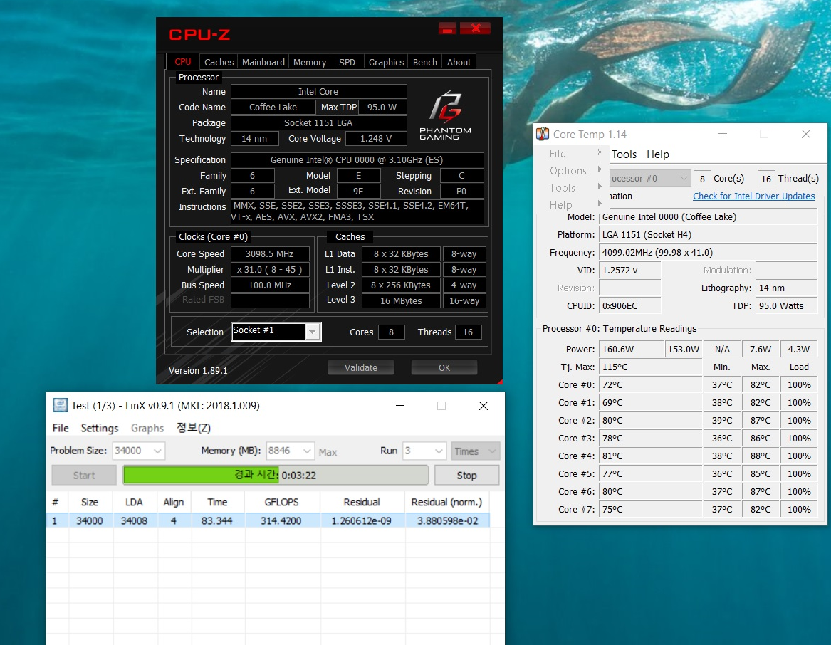Open the faded Options menu entry in Core Temp
This screenshot has height=645, width=831.
(x=568, y=171)
